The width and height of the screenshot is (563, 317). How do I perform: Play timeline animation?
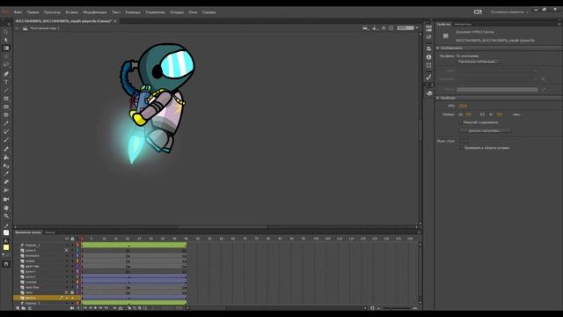(96, 308)
